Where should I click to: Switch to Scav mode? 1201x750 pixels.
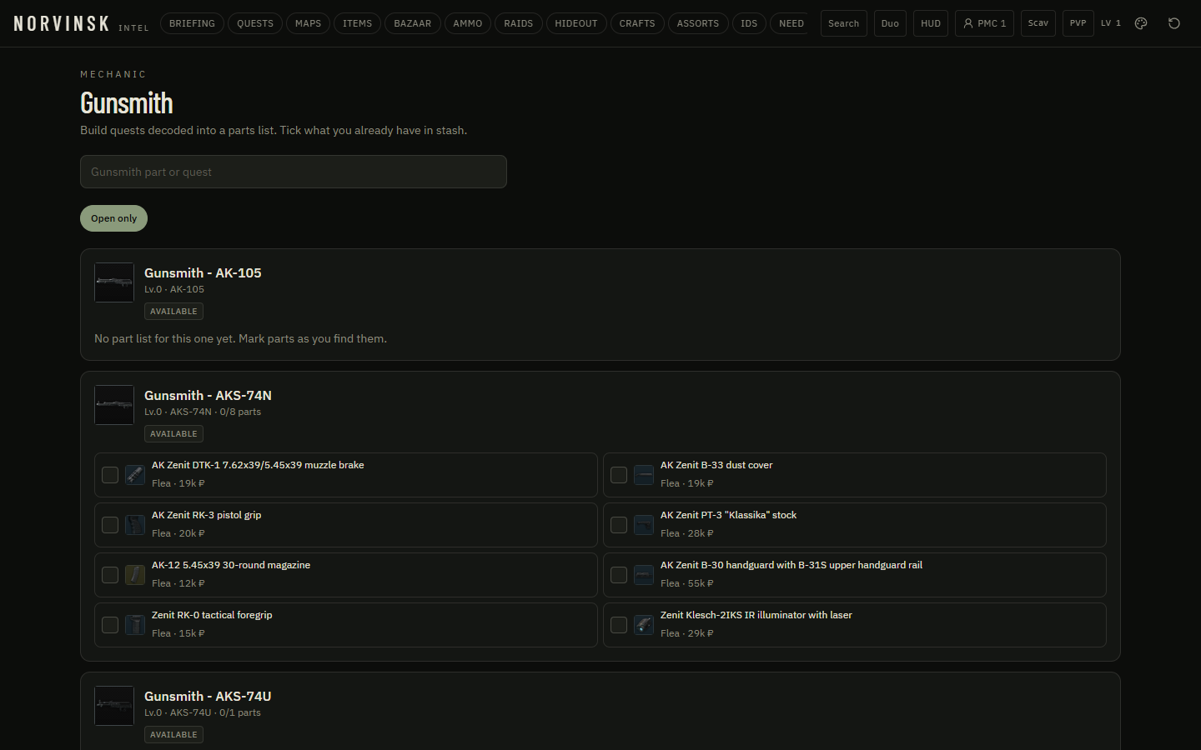pyautogui.click(x=1038, y=23)
